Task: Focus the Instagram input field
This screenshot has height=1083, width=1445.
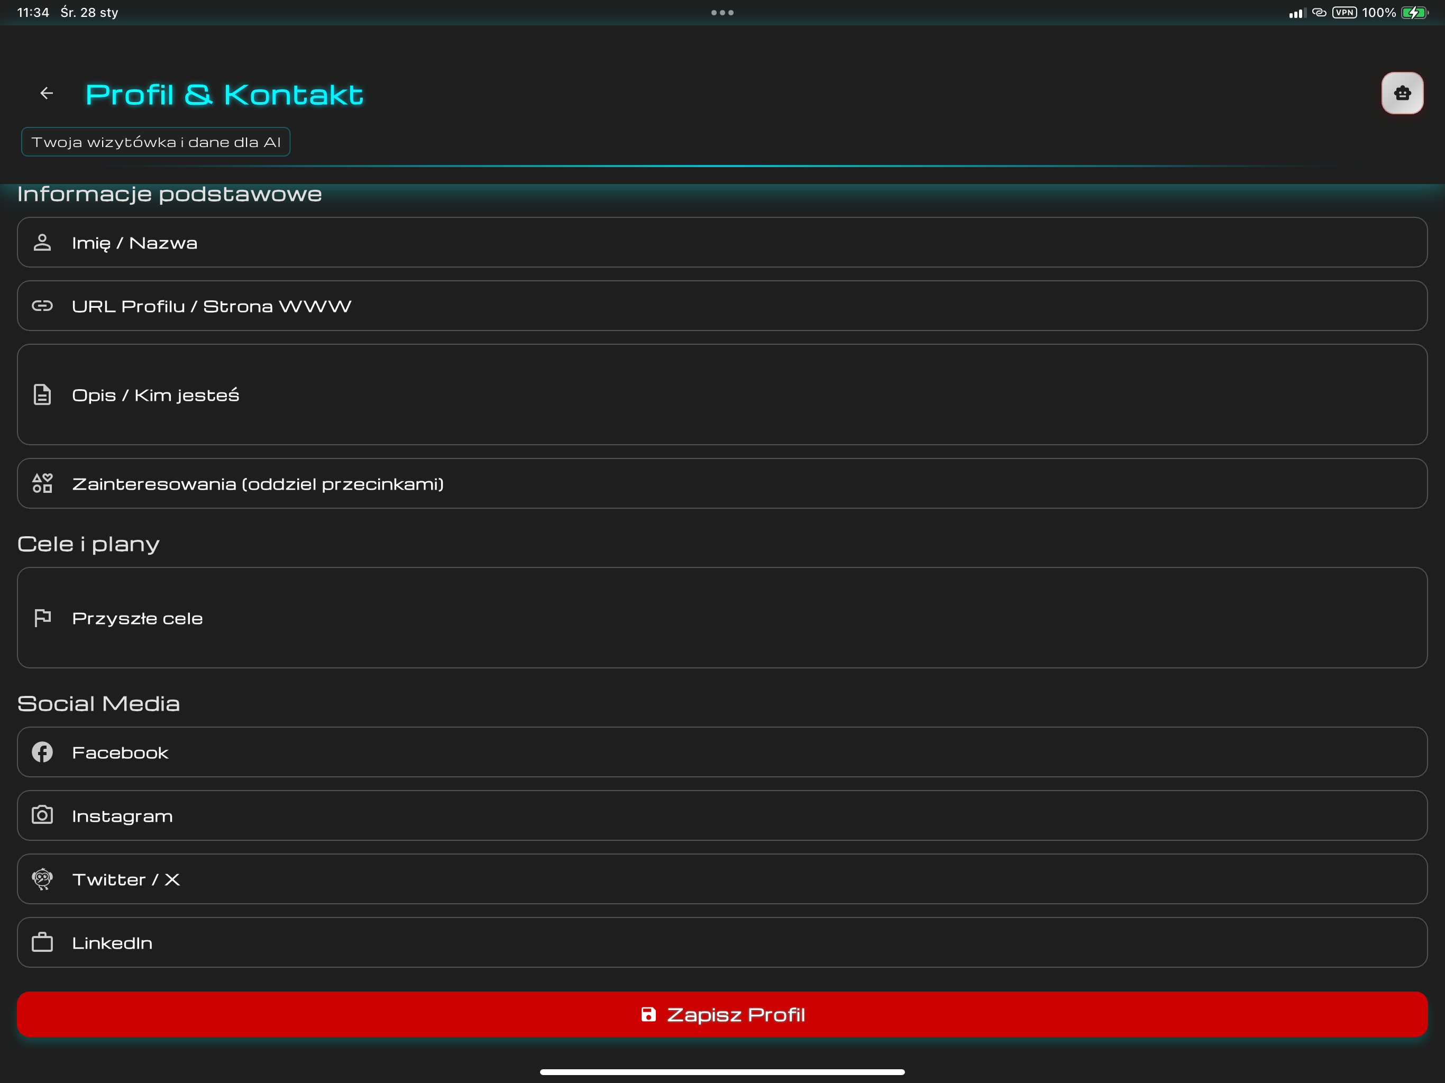Action: tap(722, 816)
